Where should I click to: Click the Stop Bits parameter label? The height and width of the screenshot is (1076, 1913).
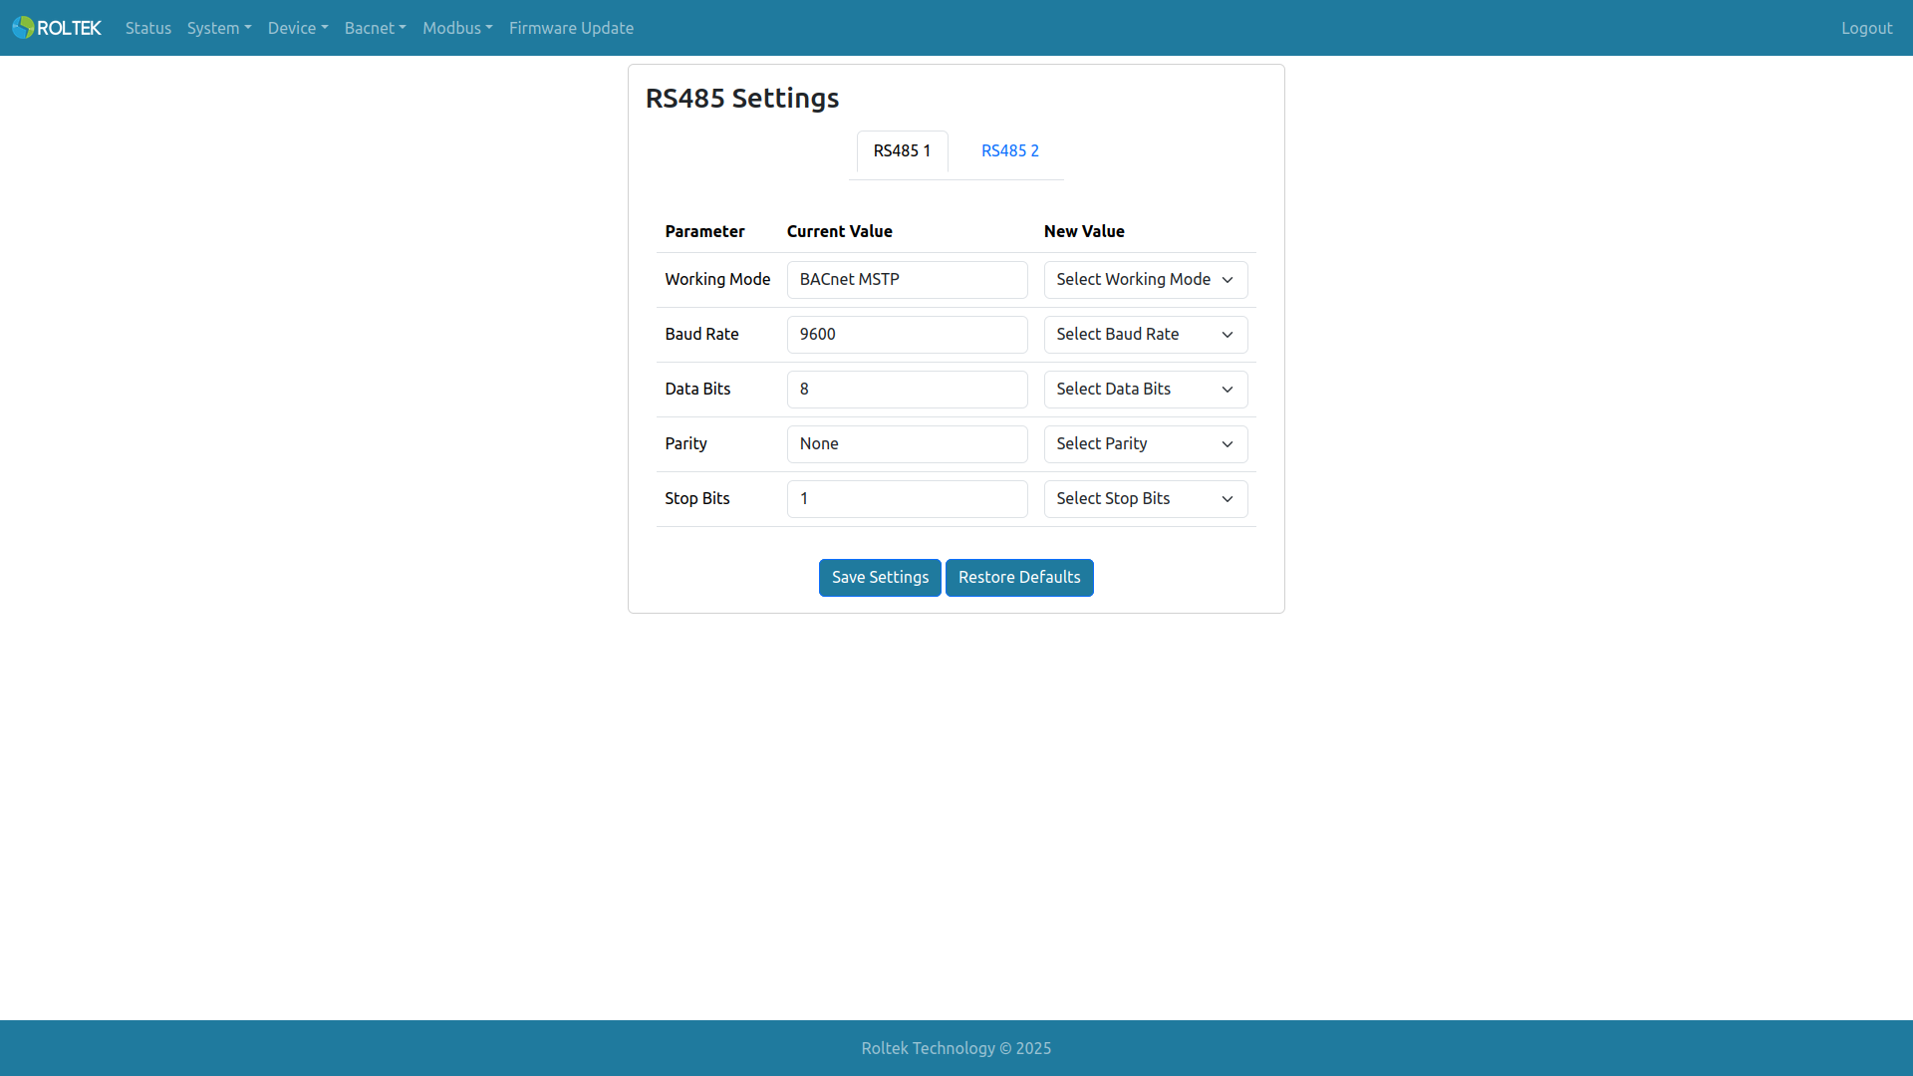click(697, 498)
